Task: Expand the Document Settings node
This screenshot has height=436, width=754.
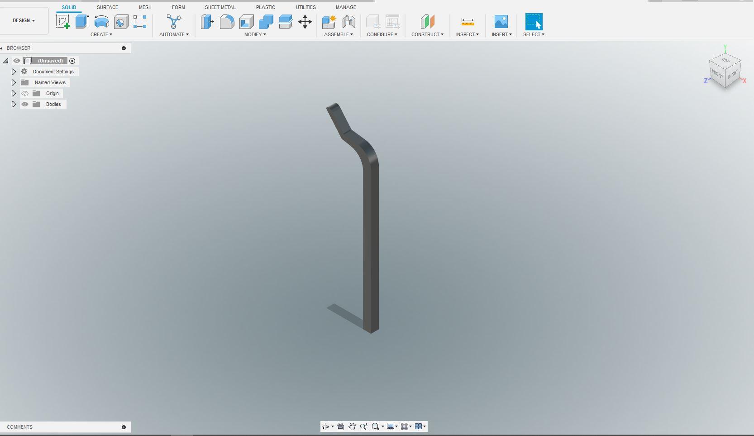Action: coord(14,72)
